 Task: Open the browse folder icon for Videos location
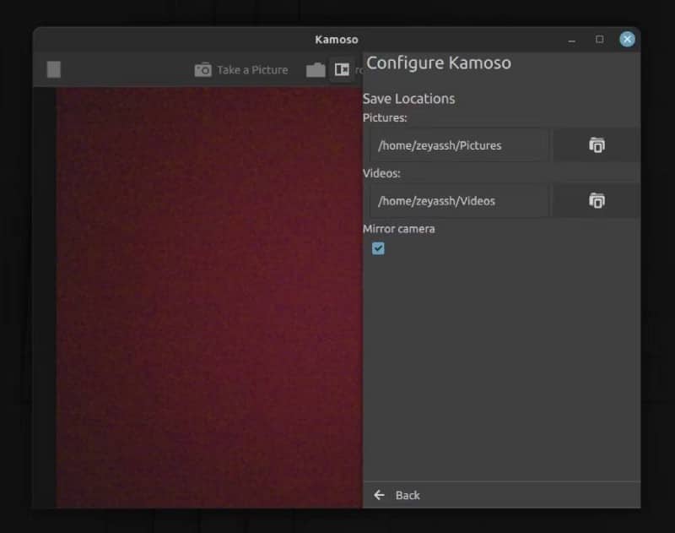597,200
